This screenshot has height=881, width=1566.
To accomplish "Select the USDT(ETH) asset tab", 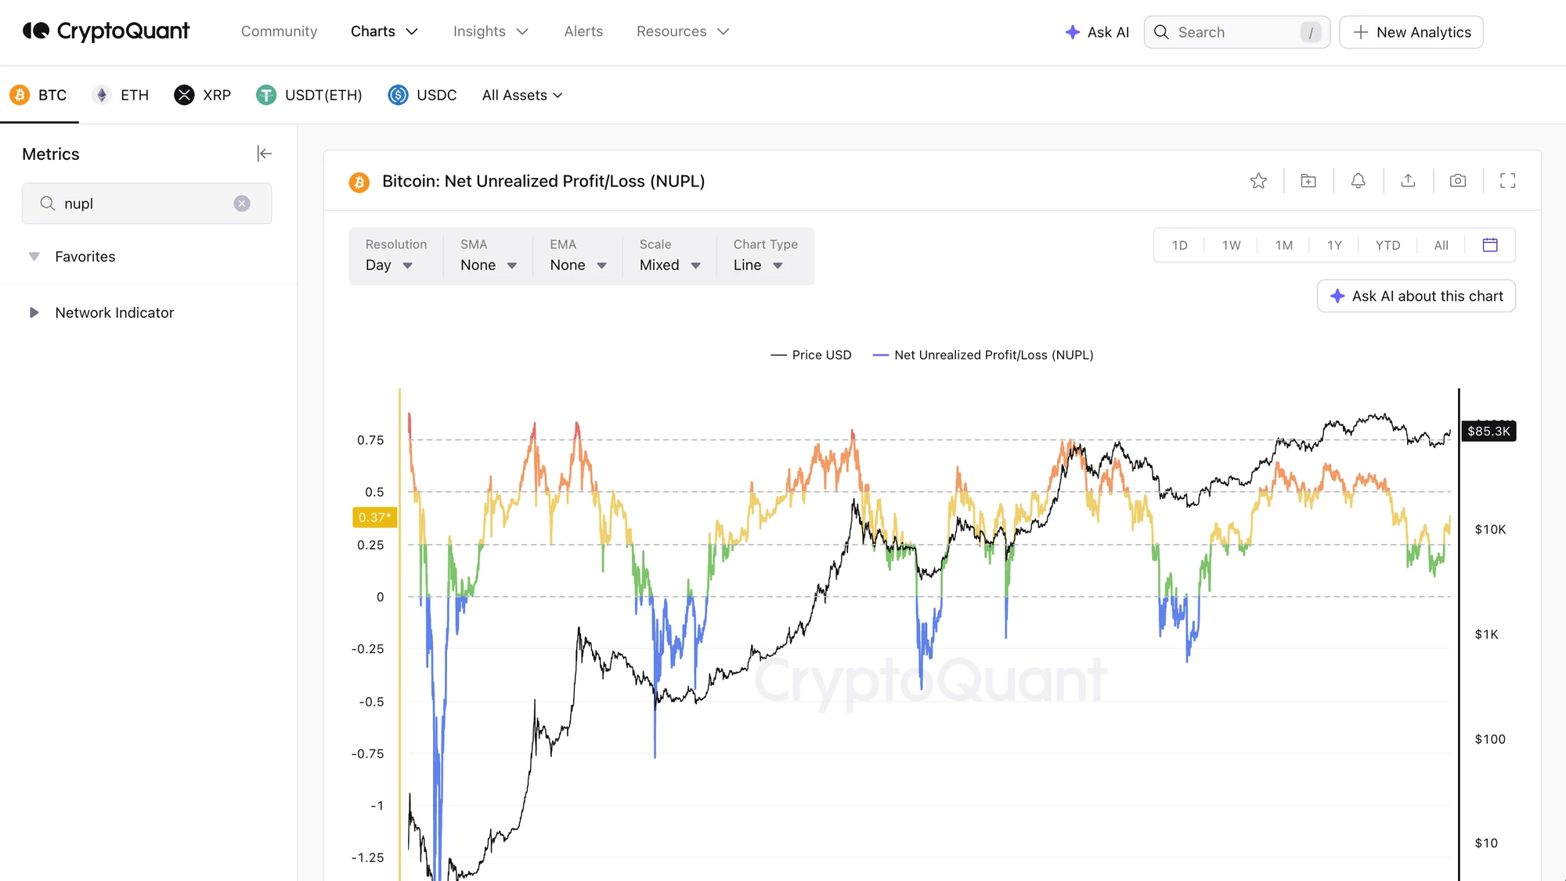I will [x=309, y=95].
